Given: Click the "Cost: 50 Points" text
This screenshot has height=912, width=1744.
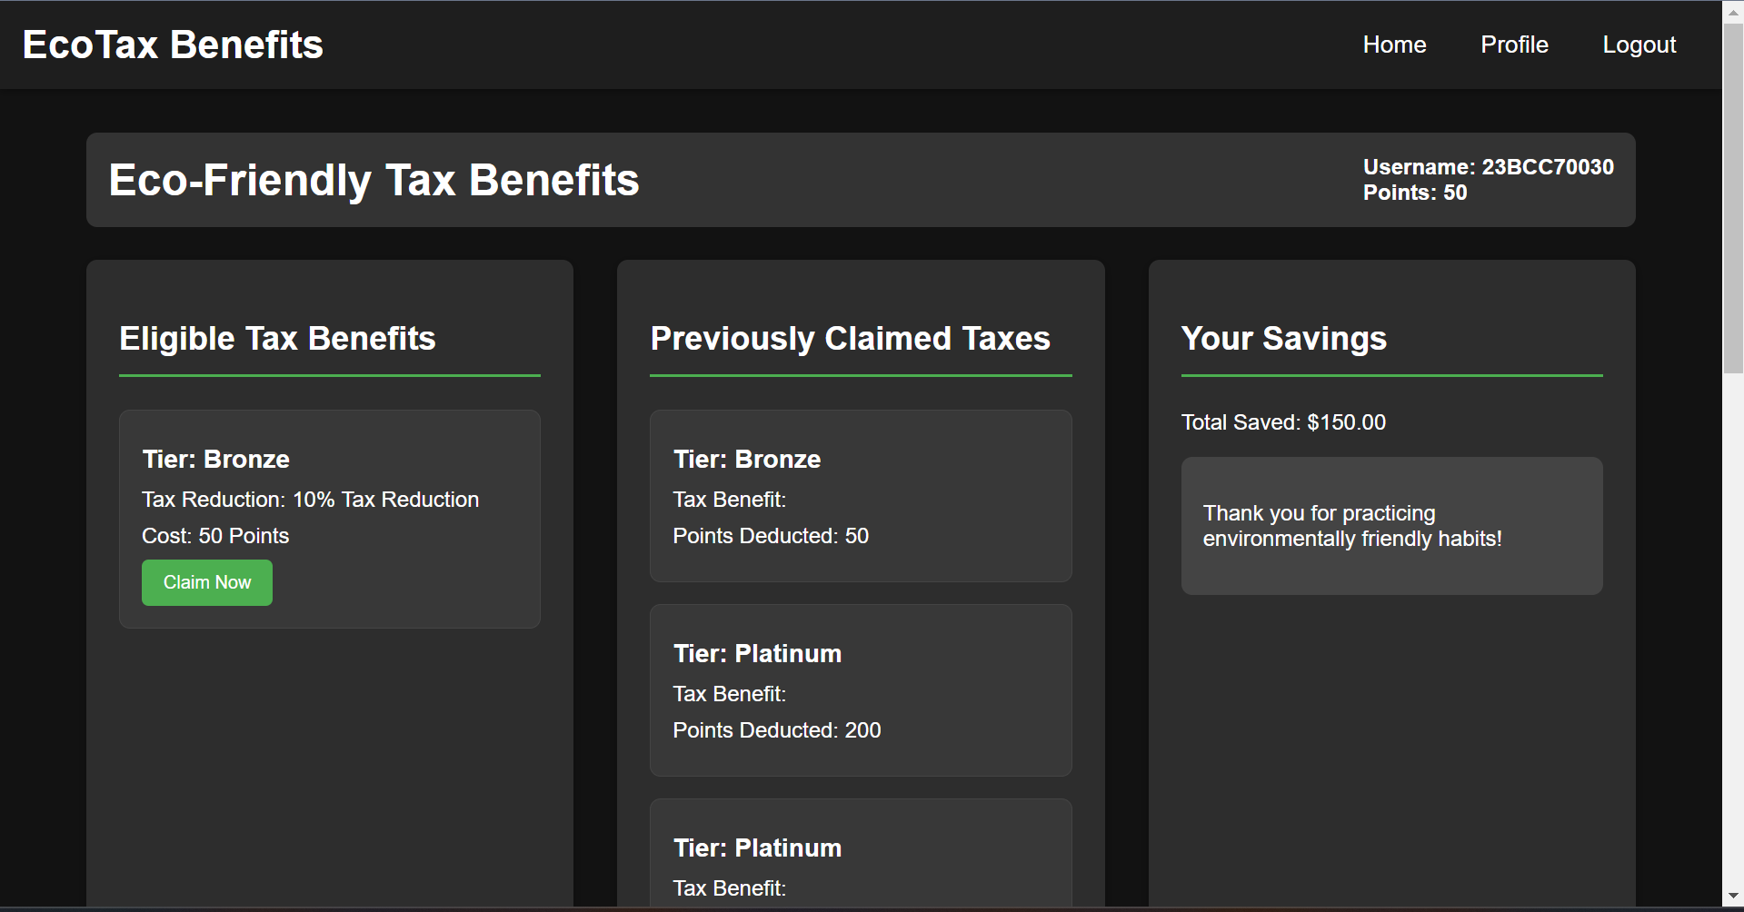Looking at the screenshot, I should 215,536.
